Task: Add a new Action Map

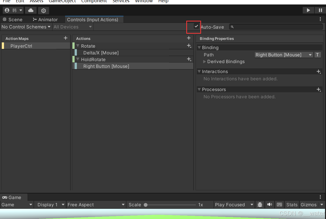Action: pos(66,38)
